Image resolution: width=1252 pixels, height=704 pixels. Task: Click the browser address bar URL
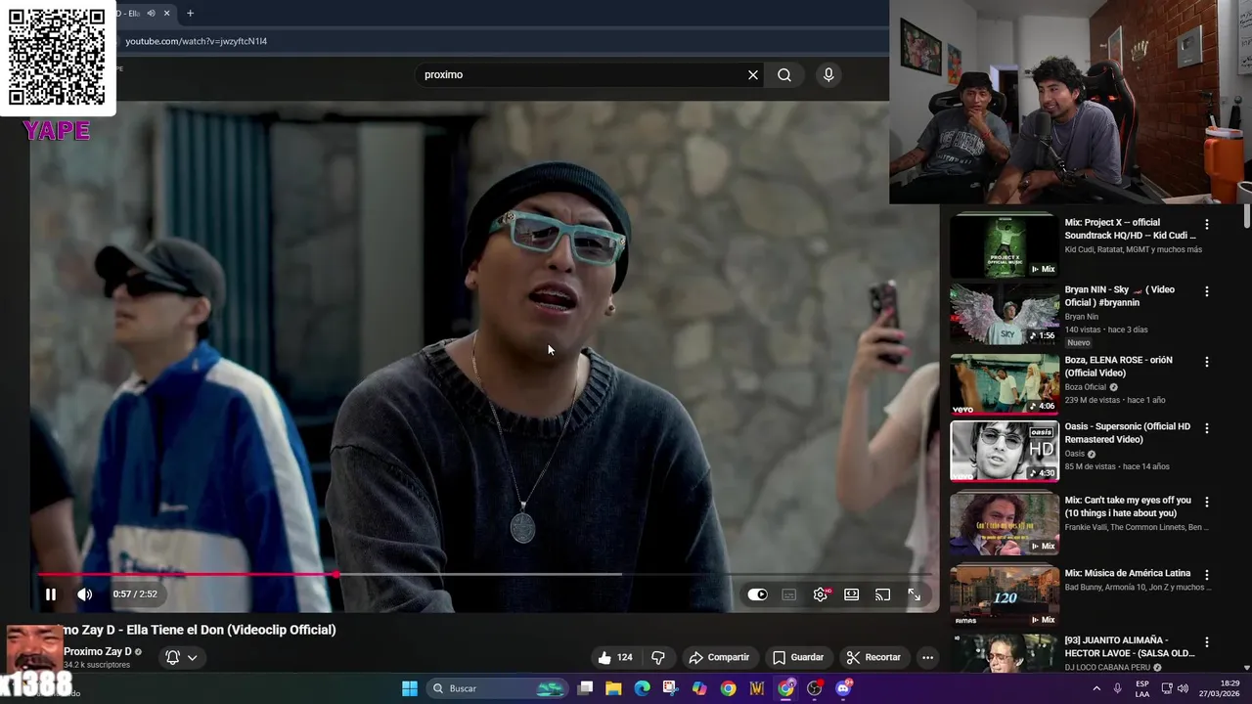coord(196,41)
